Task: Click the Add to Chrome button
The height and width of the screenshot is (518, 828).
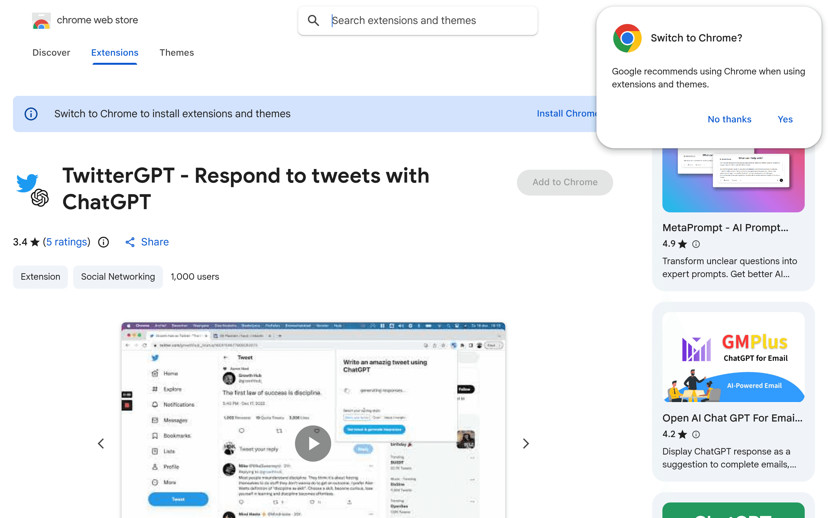Action: click(565, 182)
